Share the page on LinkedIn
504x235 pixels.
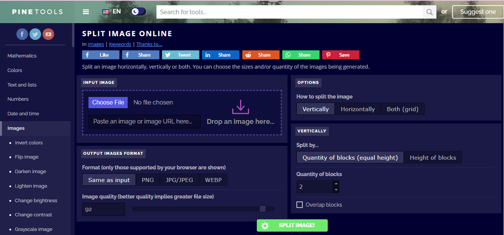[220, 55]
